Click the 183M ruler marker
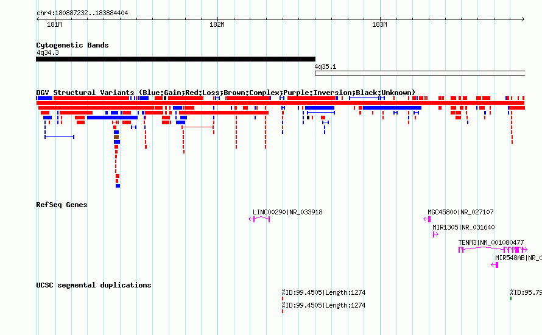Viewport: 542px width, 335px height. pos(379,24)
